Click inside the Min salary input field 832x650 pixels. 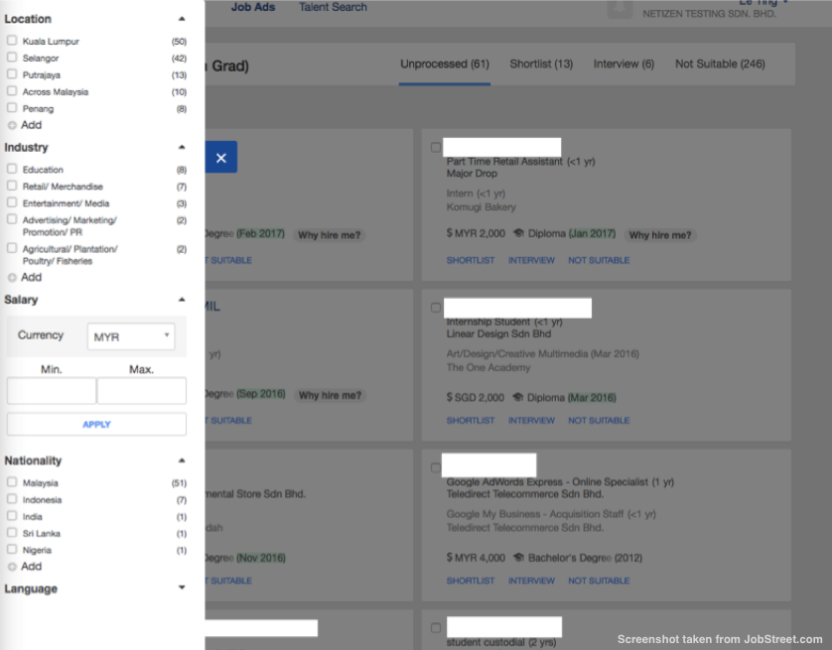(51, 390)
